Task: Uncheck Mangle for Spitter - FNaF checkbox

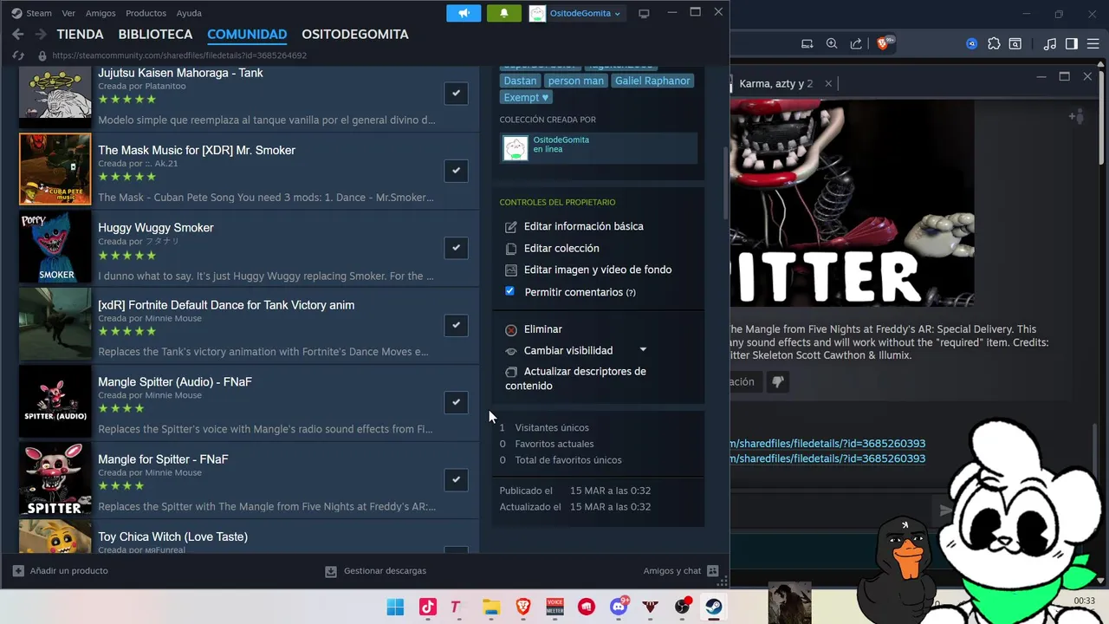Action: tap(456, 479)
